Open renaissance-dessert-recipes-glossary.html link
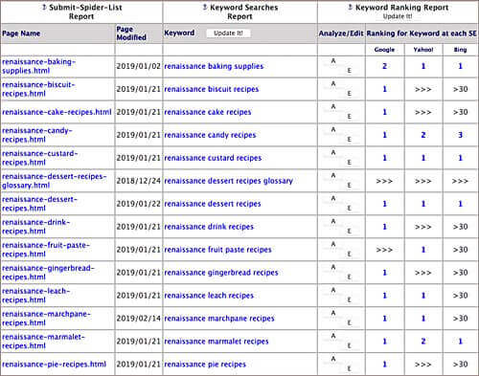Screen dimensions: 479x376 click(x=55, y=181)
